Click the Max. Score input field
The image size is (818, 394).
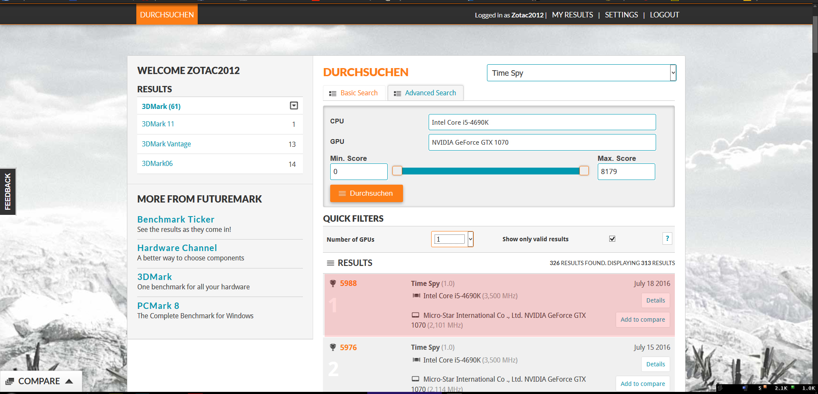coord(626,171)
